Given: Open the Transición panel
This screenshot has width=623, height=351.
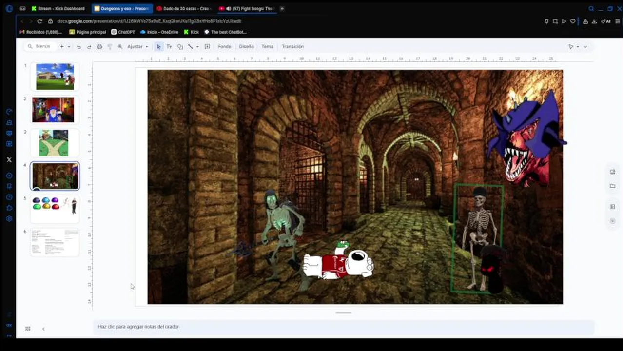Looking at the screenshot, I should pyautogui.click(x=292, y=47).
